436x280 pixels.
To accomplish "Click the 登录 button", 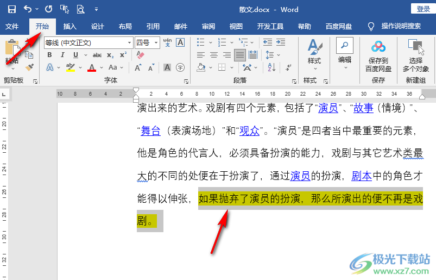I will point(422,9).
